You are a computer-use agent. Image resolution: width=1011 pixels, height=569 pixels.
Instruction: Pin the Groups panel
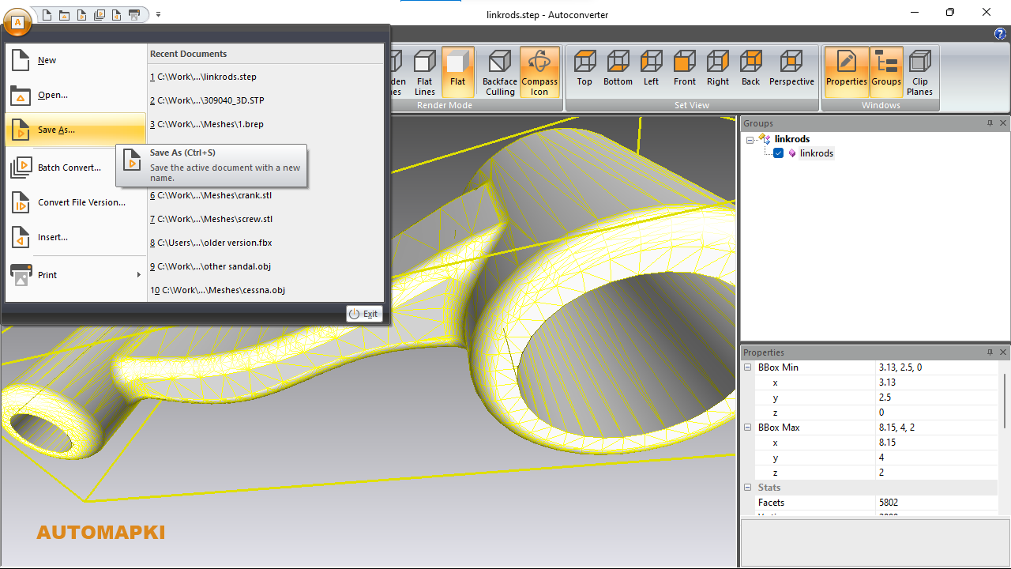tap(990, 123)
